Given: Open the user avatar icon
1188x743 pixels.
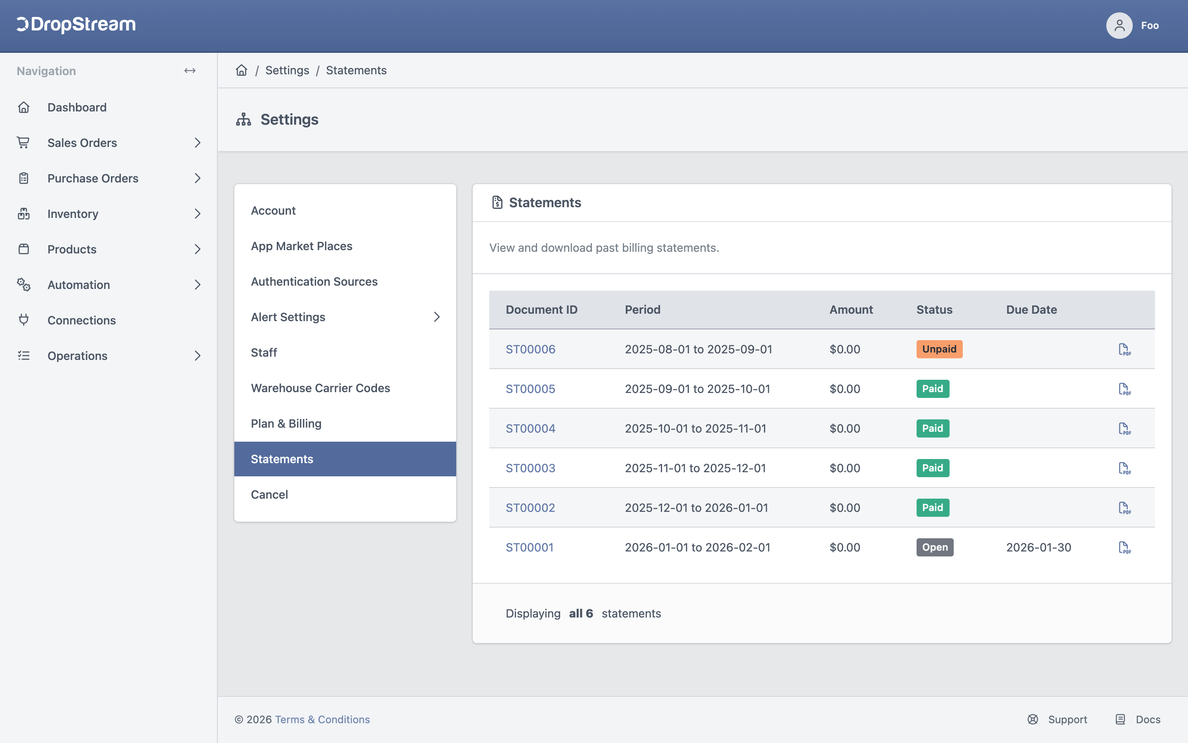Looking at the screenshot, I should pos(1119,26).
